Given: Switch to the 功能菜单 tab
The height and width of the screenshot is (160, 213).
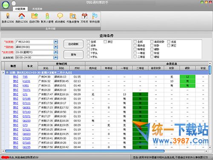Looking at the screenshot, I should click(x=20, y=9).
